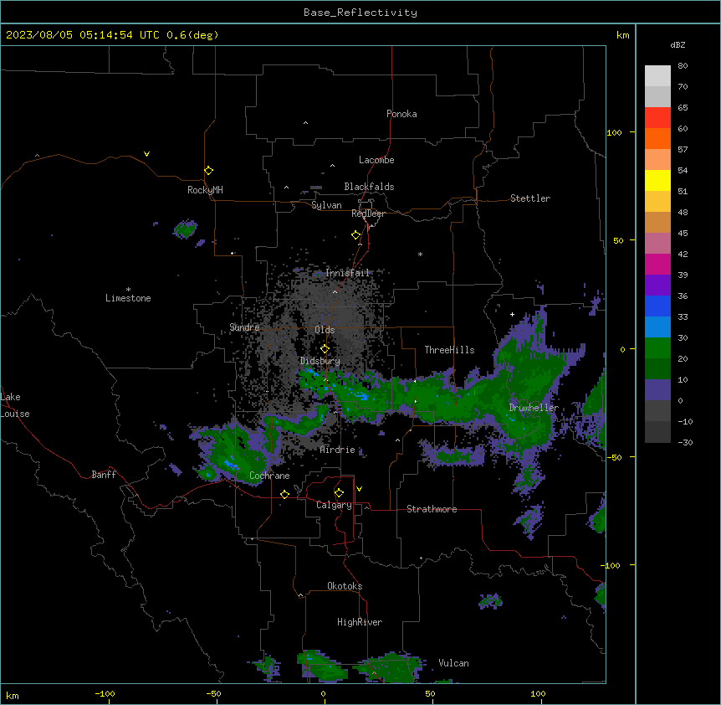Click the 100 tick label on right axis
Image resolution: width=721 pixels, height=705 pixels.
tap(614, 132)
